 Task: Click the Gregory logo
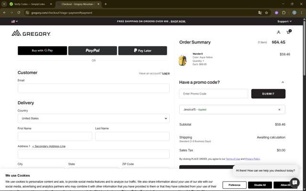coord(31,33)
